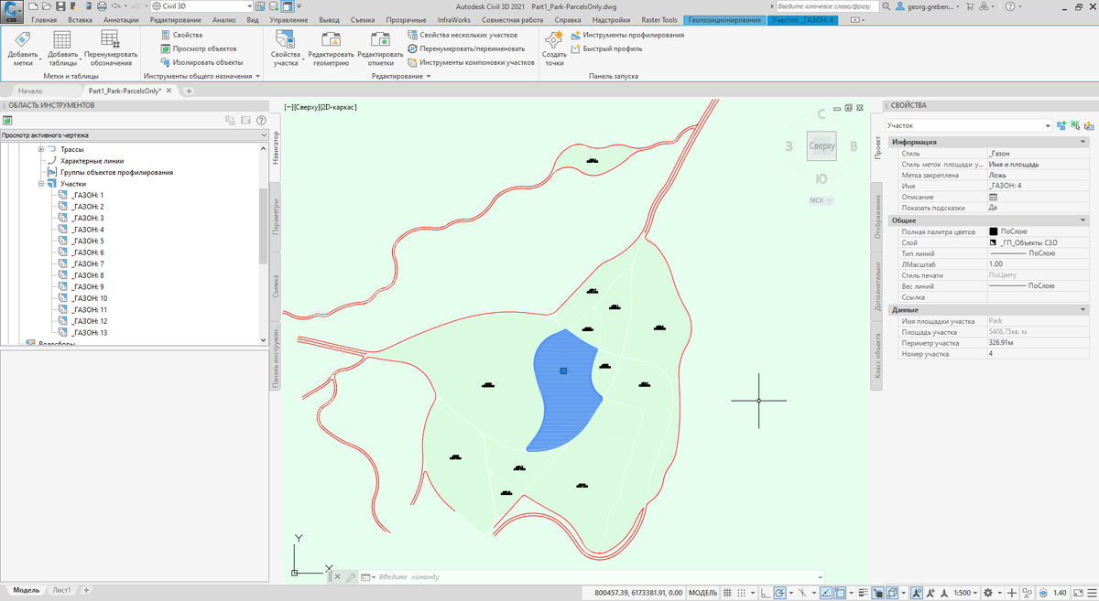Open the Аннотации ribbon tab
Image resolution: width=1099 pixels, height=601 pixels.
[x=122, y=19]
